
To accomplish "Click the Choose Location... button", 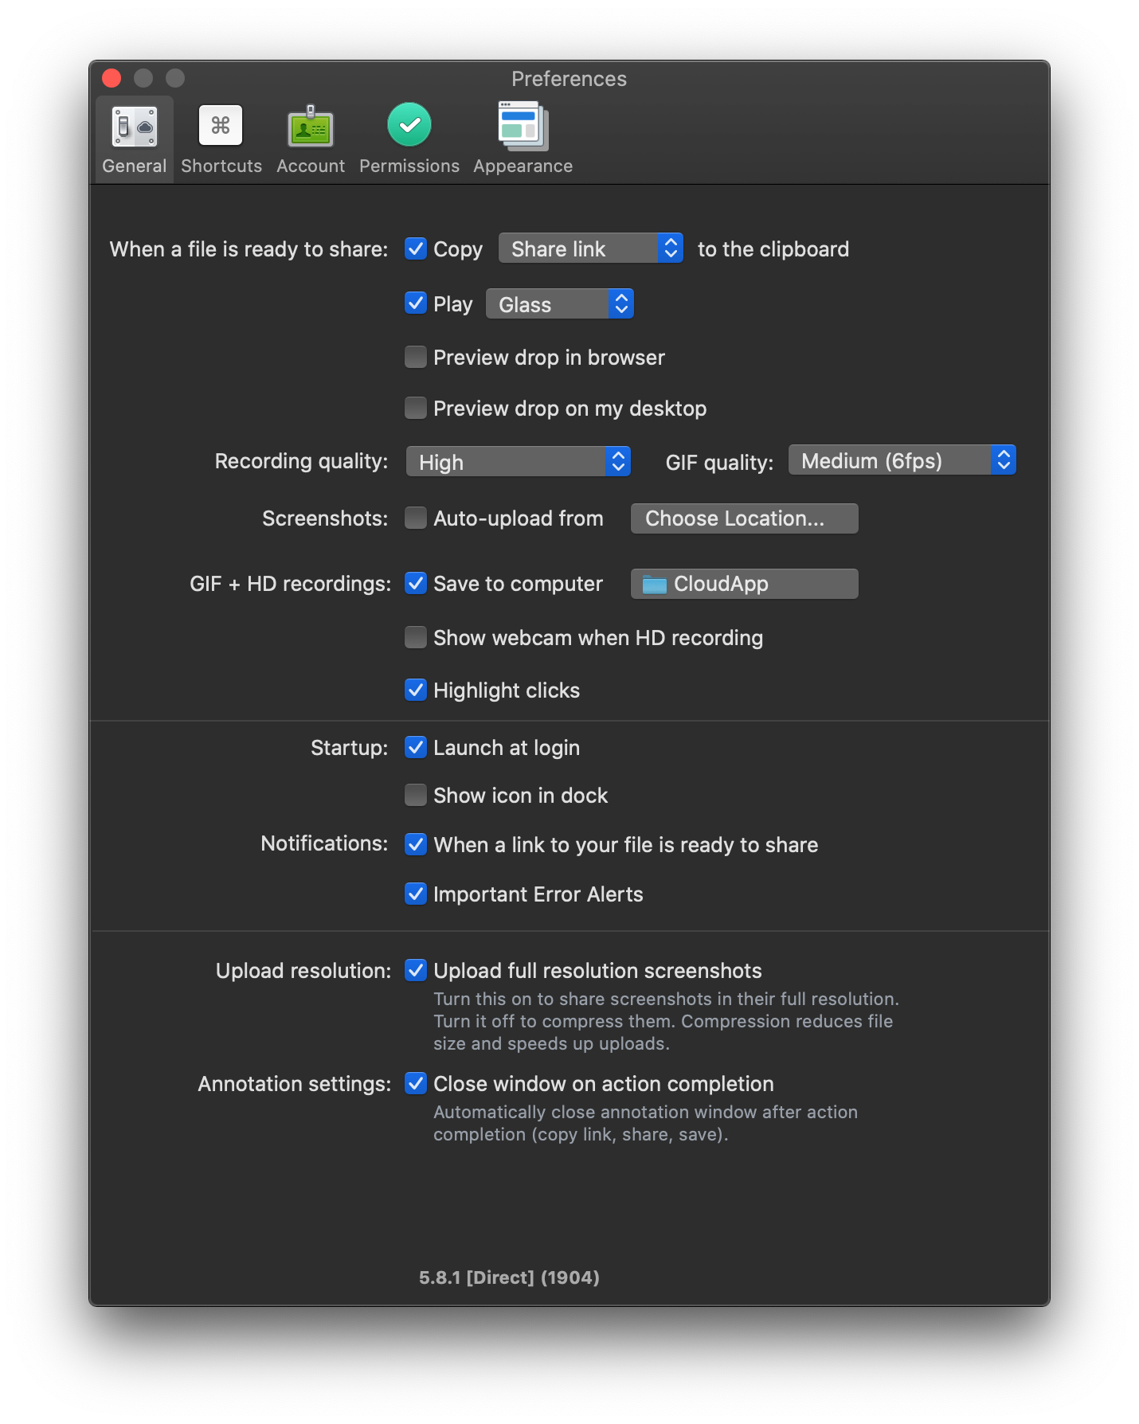I will click(744, 518).
